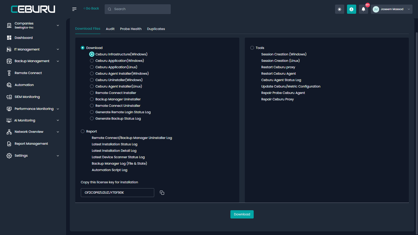Image resolution: width=418 pixels, height=235 pixels.
Task: Select Ceburu Infrastructure(Windows) radio option
Action: click(x=92, y=54)
